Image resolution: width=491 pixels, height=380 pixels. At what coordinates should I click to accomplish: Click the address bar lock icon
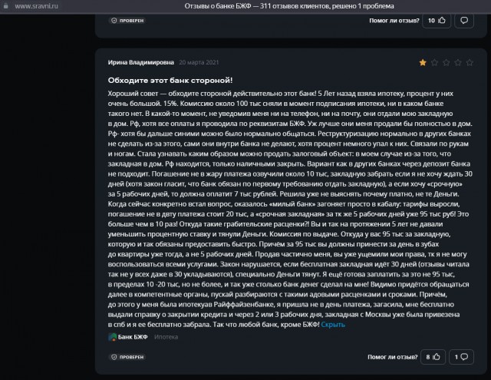5,6
